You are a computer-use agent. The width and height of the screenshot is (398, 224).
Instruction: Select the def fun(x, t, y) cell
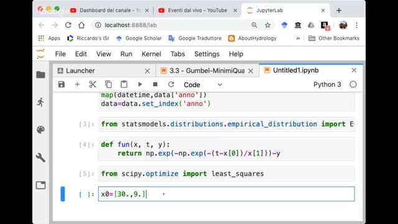pos(226,149)
